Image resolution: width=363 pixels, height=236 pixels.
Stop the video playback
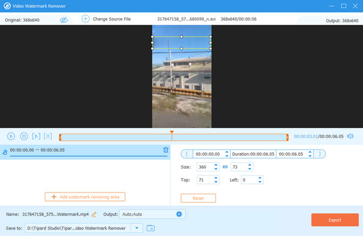click(x=24, y=136)
